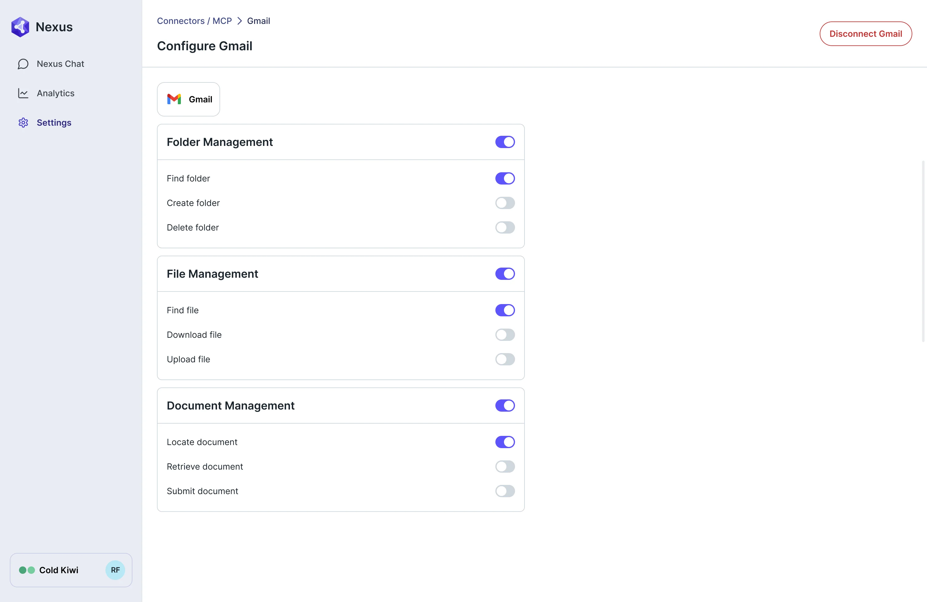Click the RF user avatar
The width and height of the screenshot is (927, 602).
[115, 570]
